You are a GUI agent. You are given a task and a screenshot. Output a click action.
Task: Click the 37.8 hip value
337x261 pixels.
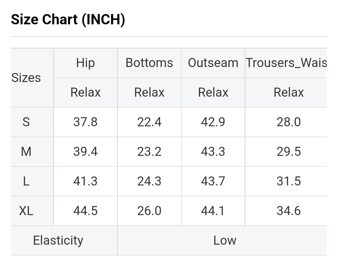(x=85, y=122)
